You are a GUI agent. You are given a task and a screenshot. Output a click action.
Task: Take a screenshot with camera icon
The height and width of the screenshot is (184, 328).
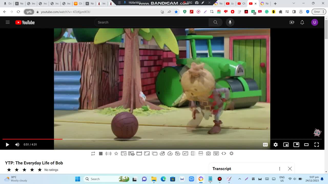click(208, 153)
